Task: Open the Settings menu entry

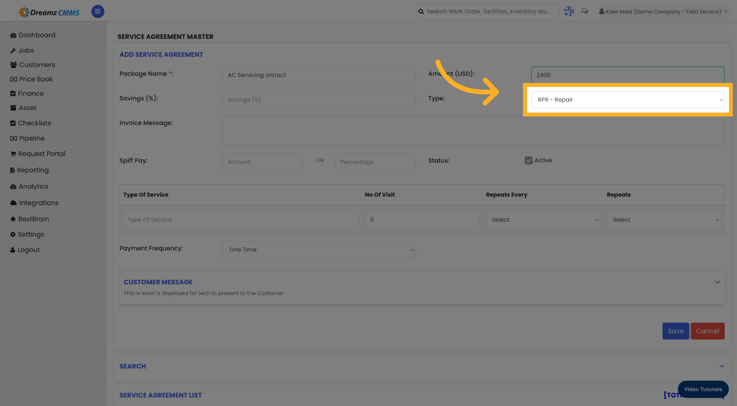Action: (13, 234)
